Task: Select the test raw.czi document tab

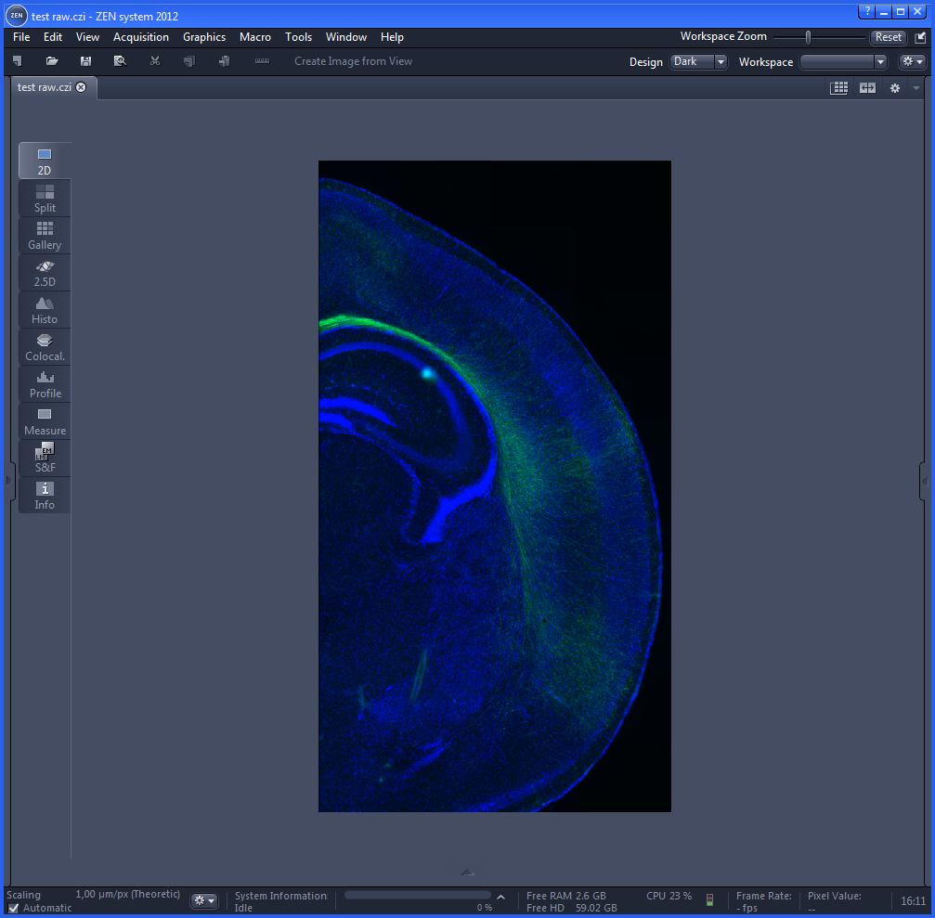Action: [x=45, y=87]
